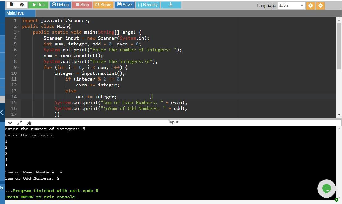Expand console to fullscreen

pos(19,123)
